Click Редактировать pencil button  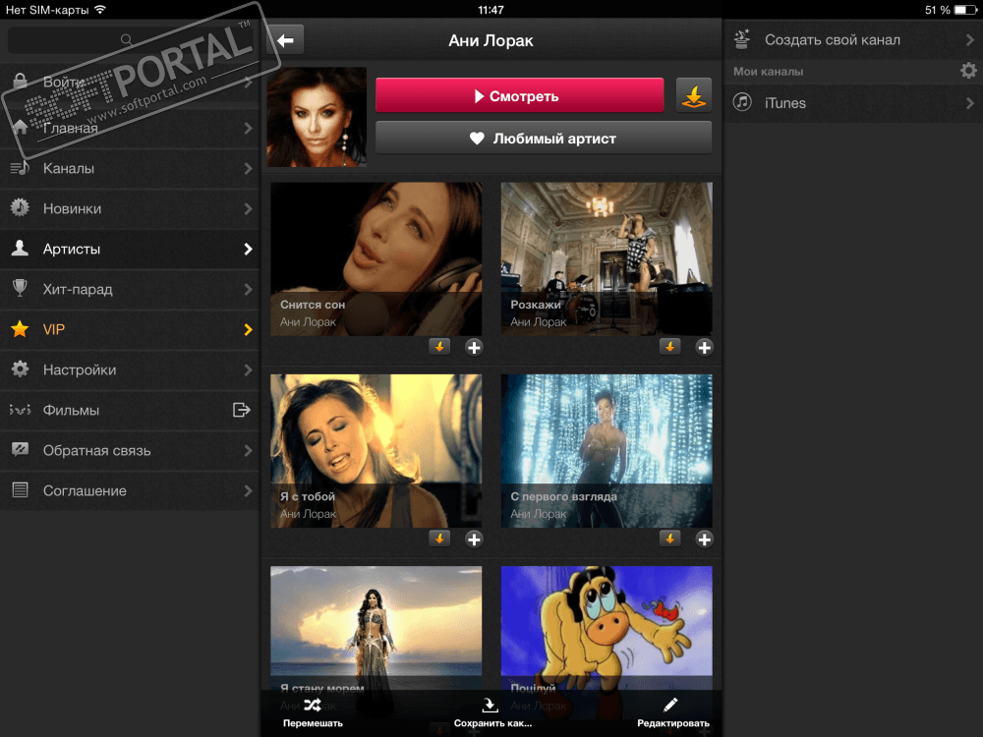click(x=672, y=712)
